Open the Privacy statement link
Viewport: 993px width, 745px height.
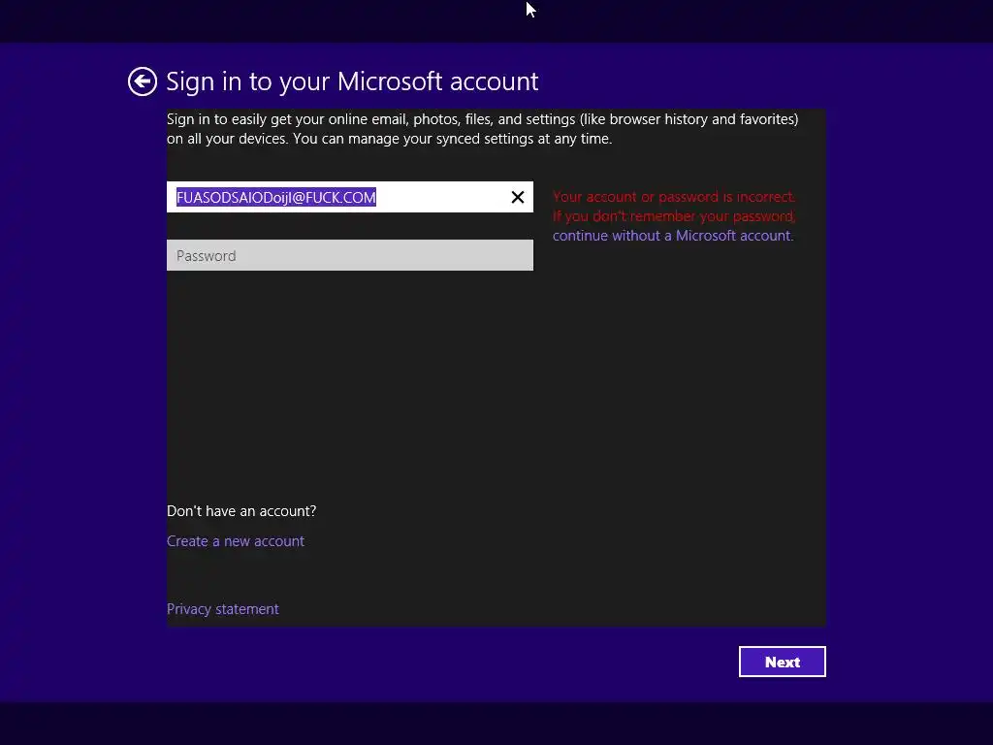222,609
